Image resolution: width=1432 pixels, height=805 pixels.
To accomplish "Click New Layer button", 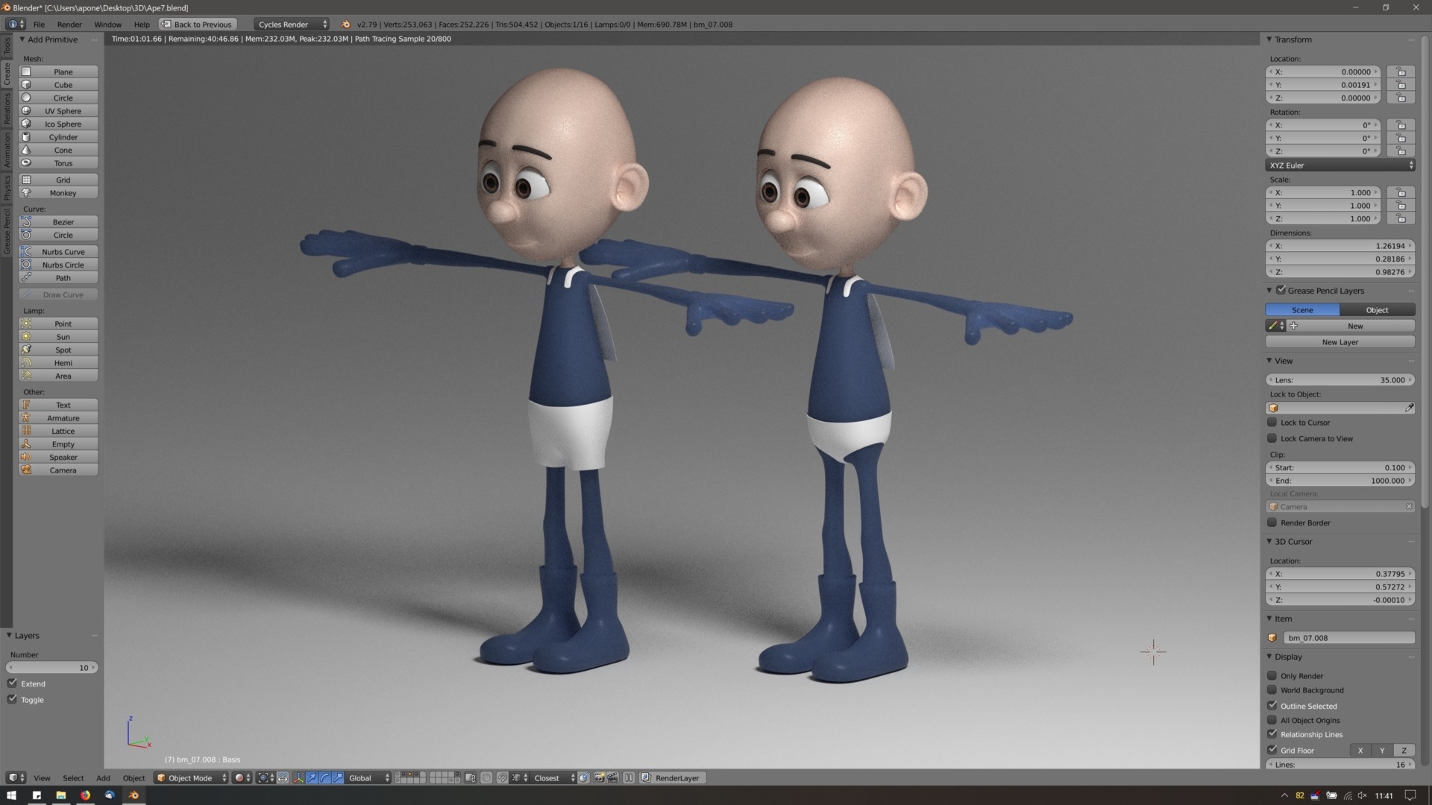I will [1340, 342].
